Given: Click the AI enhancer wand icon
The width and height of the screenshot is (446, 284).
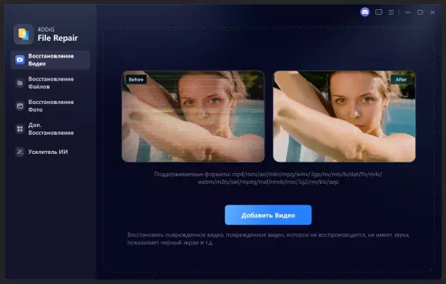Looking at the screenshot, I should pos(20,152).
